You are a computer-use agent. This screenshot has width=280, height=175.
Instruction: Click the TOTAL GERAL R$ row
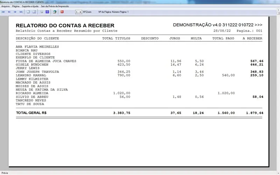click(x=31, y=113)
